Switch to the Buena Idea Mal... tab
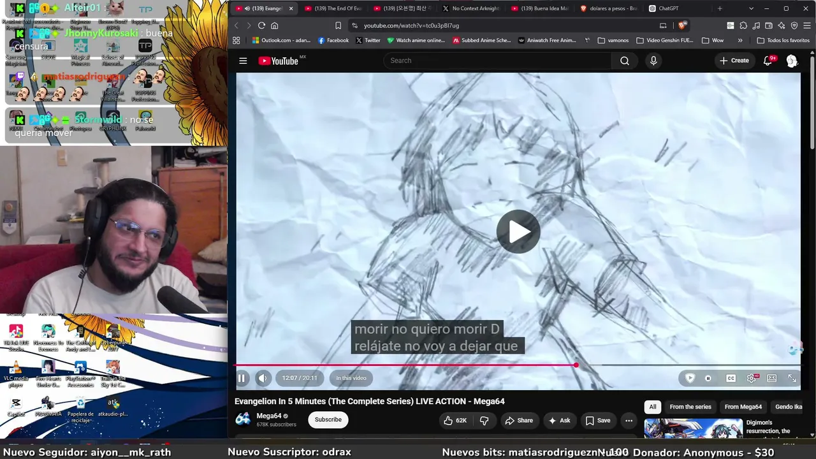 click(540, 8)
